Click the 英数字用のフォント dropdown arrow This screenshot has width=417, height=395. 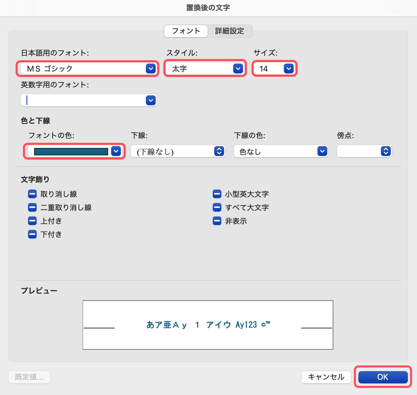(x=151, y=100)
